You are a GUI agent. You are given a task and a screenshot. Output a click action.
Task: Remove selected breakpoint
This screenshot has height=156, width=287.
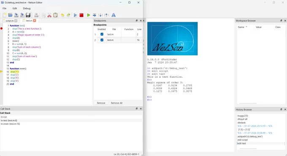pos(101,103)
